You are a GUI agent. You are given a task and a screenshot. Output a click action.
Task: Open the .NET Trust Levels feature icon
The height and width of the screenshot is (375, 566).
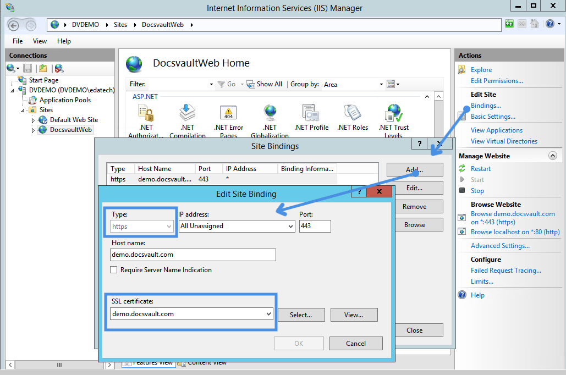click(x=393, y=113)
